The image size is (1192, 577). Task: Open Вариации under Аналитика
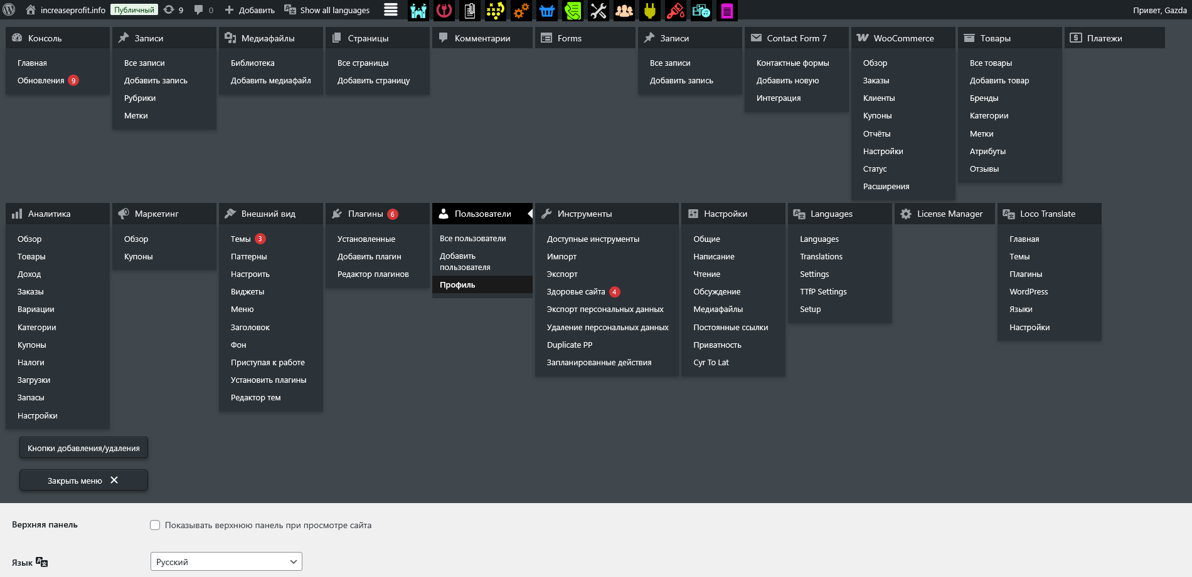[x=36, y=309]
